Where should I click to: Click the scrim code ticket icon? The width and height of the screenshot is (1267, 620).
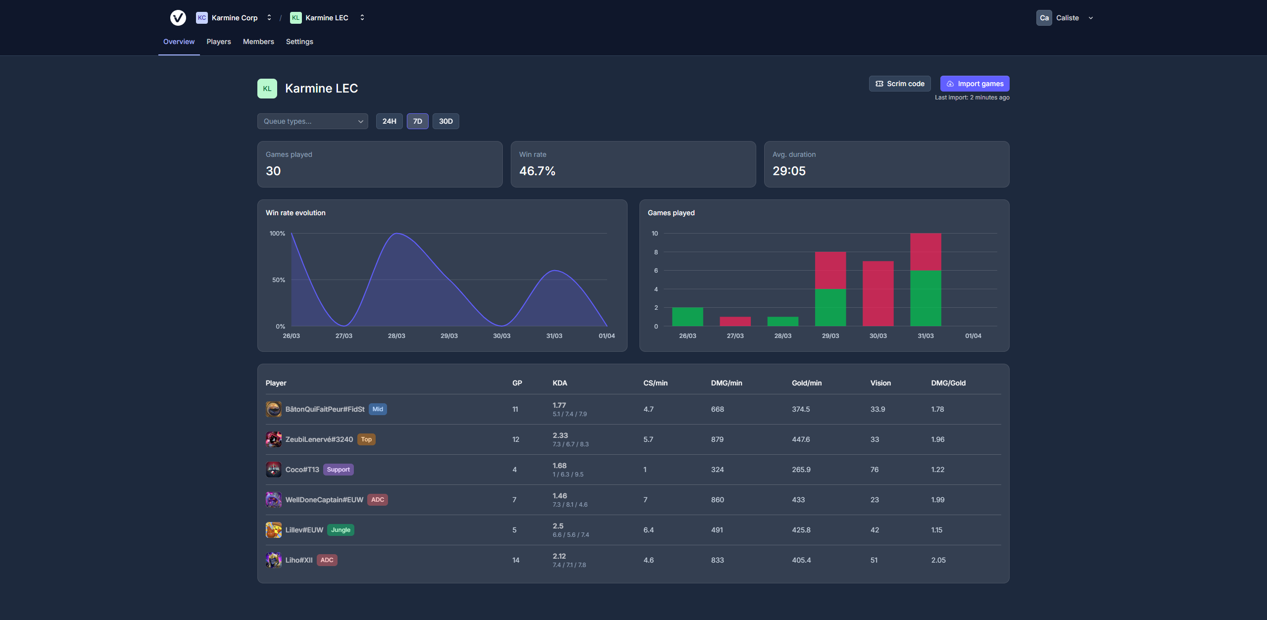point(879,83)
